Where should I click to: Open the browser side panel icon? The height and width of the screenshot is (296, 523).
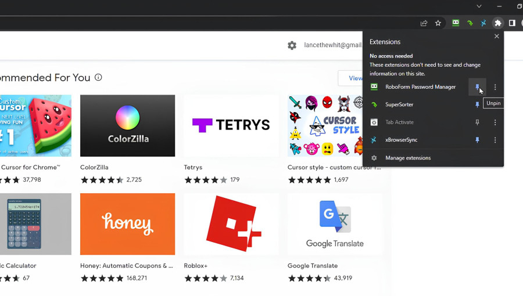click(x=512, y=23)
